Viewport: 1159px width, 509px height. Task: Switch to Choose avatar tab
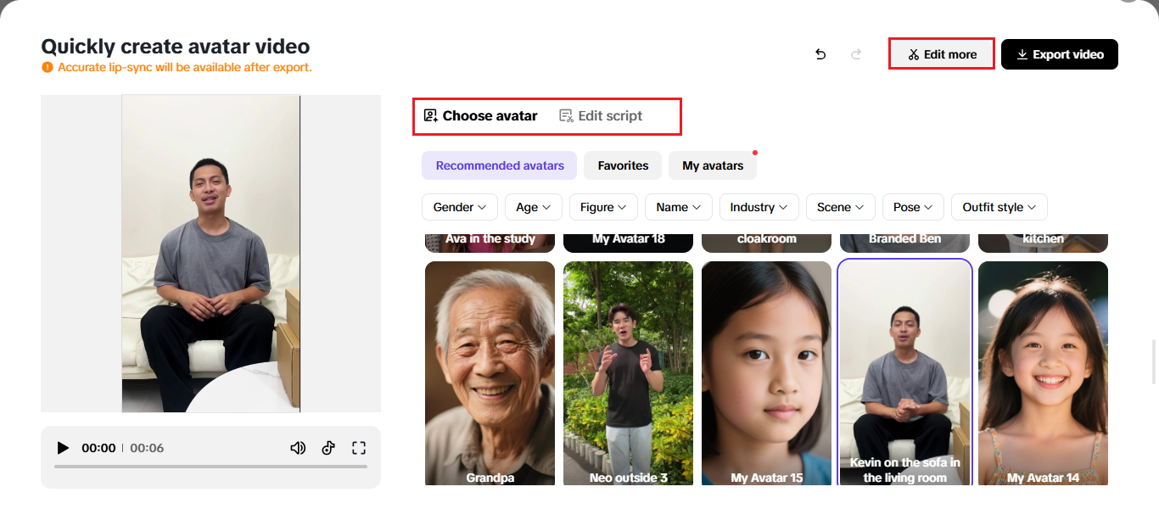tap(480, 116)
